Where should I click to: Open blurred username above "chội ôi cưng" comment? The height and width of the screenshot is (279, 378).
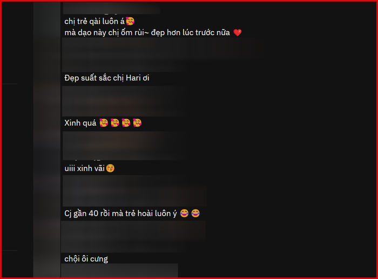click(x=133, y=236)
